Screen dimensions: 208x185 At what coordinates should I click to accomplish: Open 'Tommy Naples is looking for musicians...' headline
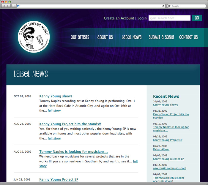click(73, 152)
